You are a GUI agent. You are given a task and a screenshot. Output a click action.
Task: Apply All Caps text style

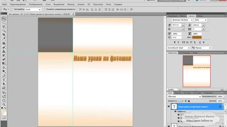[x=184, y=42]
